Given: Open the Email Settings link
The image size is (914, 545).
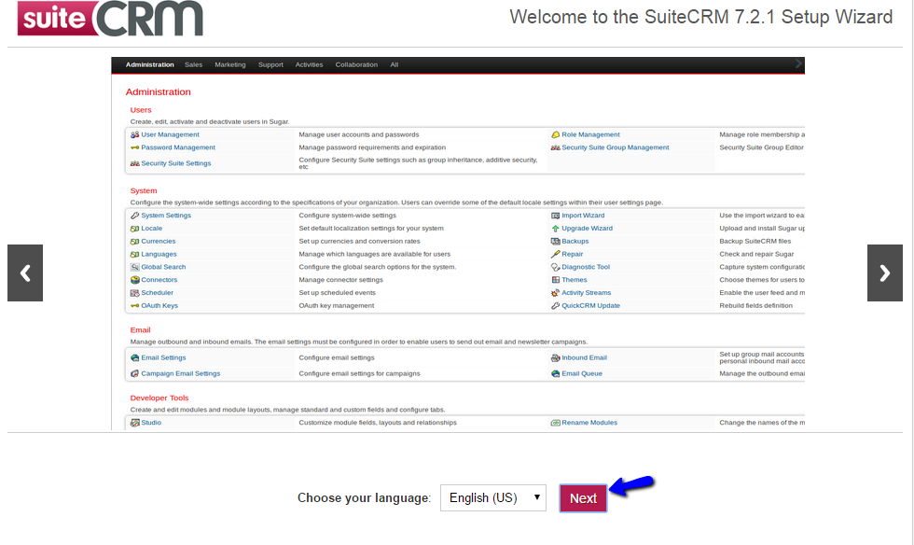Looking at the screenshot, I should pos(163,357).
